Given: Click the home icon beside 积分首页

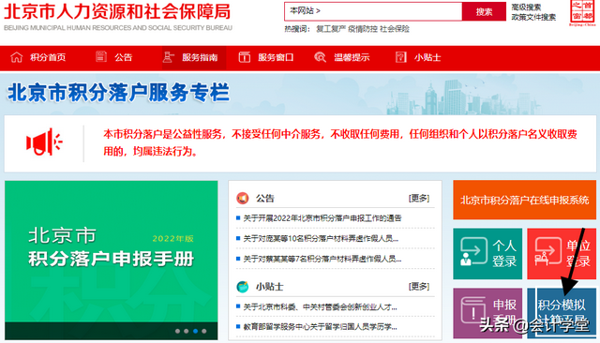Looking at the screenshot, I should [17, 57].
